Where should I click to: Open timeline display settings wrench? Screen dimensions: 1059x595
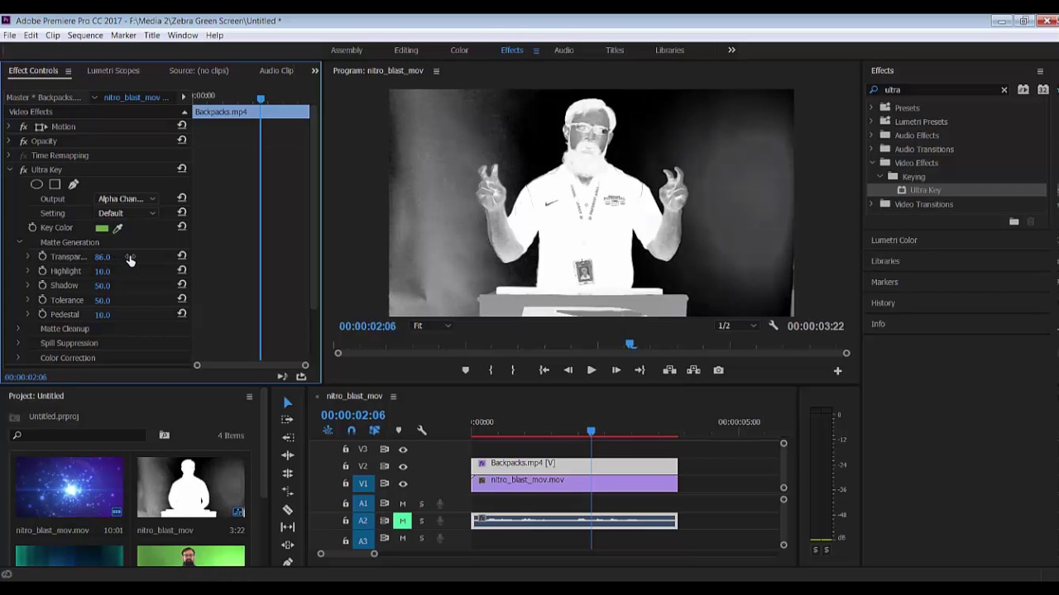click(421, 431)
